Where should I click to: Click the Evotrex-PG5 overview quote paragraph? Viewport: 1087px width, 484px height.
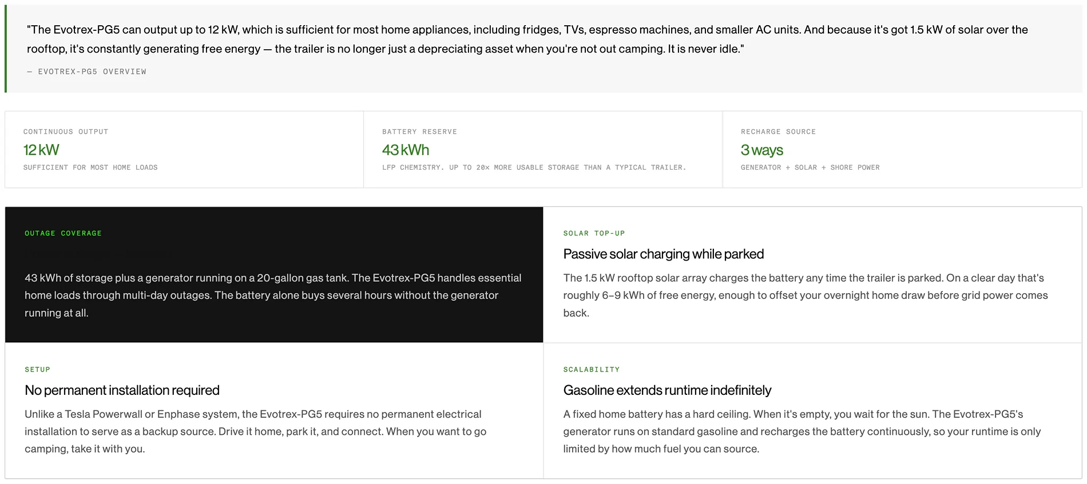(x=527, y=39)
